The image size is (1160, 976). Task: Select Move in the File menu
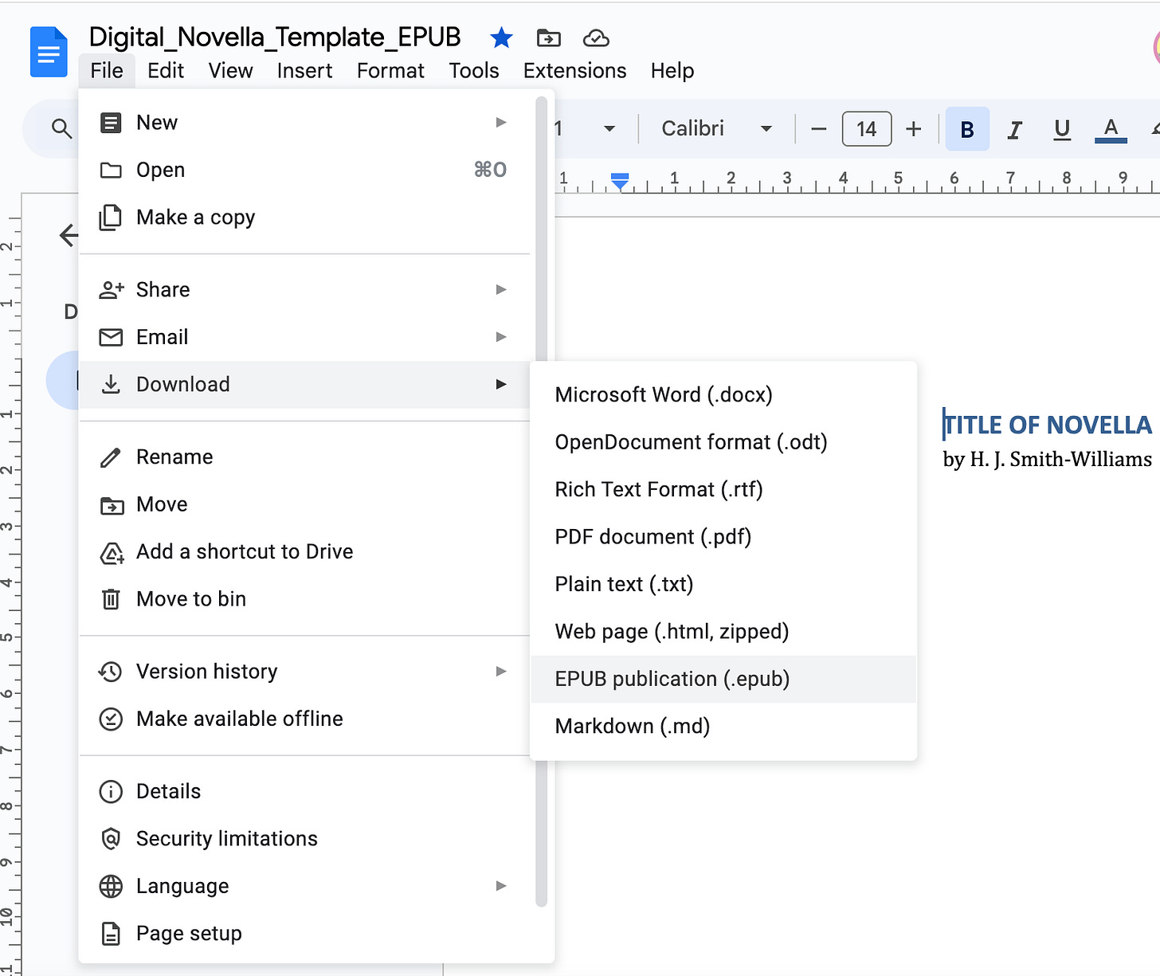(305, 504)
